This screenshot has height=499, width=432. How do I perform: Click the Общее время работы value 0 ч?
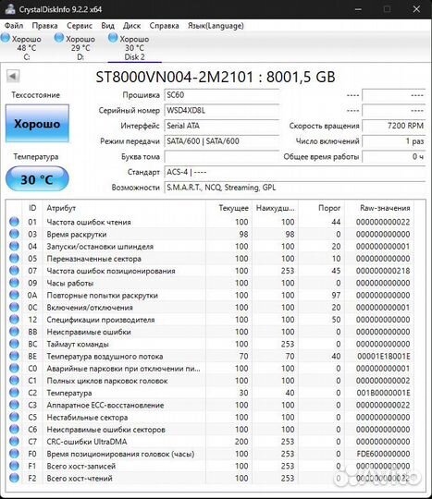coord(394,156)
